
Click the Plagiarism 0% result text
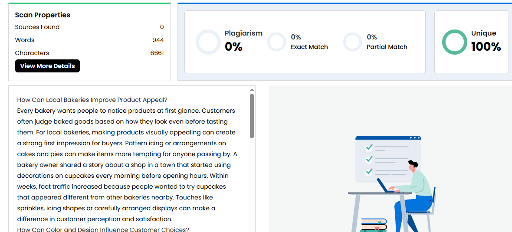[x=233, y=46]
